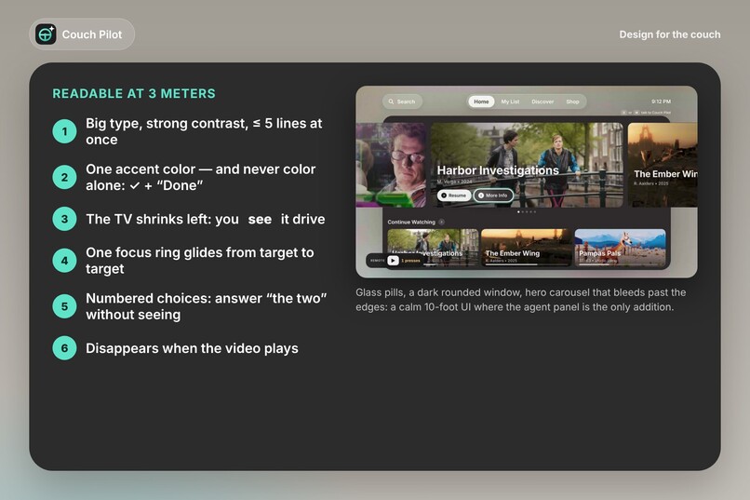The height and width of the screenshot is (500, 750).
Task: Click the Pampas Pals progress bar
Action: click(620, 264)
